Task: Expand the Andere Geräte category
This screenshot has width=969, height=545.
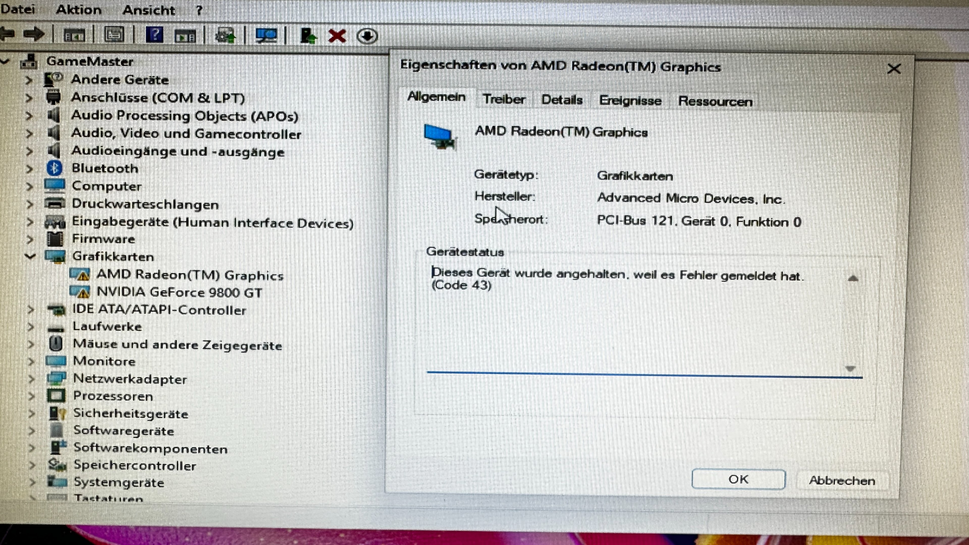Action: [29, 80]
